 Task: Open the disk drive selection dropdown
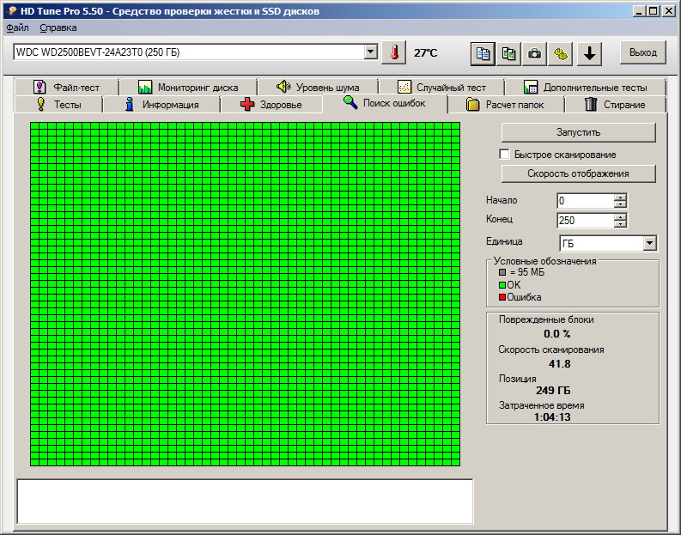point(370,52)
